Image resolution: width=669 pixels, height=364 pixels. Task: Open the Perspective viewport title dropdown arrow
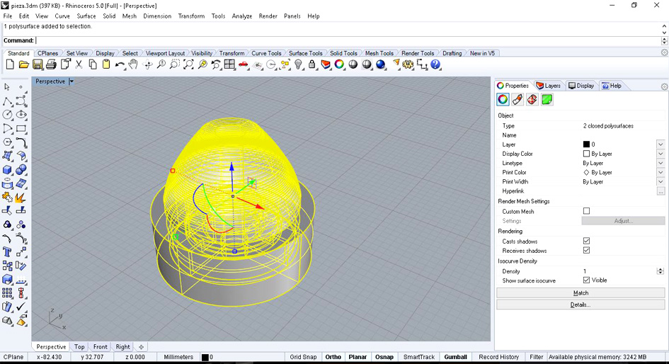pyautogui.click(x=72, y=81)
